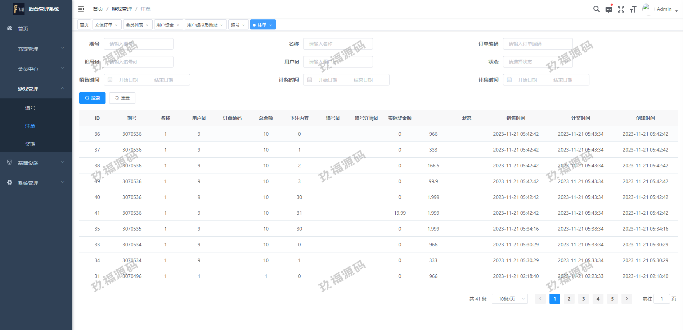Go to page 3 of results
Viewport: 683px width, 330px height.
pyautogui.click(x=583, y=299)
